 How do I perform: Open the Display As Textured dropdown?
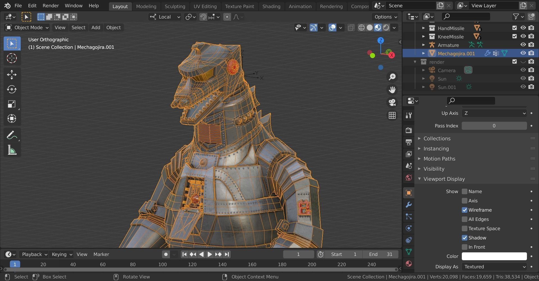[x=494, y=267]
